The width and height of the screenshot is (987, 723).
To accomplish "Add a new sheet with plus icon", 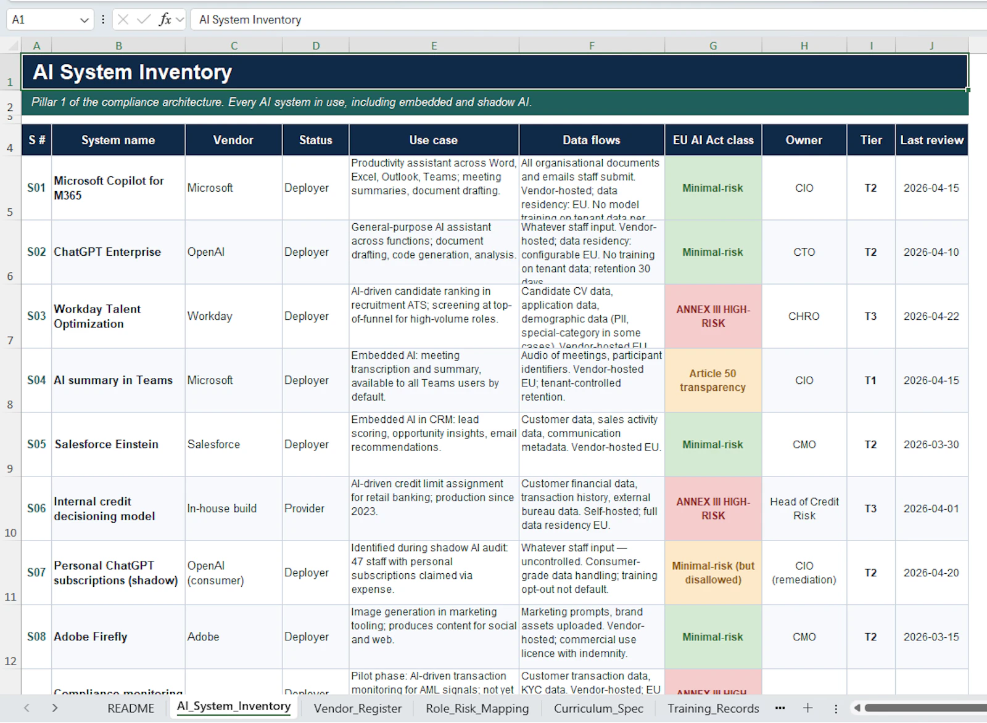I will [x=807, y=708].
